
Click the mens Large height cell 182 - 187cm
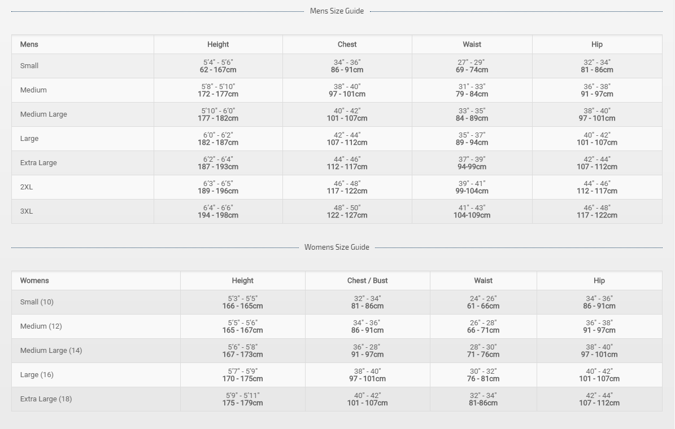point(218,143)
